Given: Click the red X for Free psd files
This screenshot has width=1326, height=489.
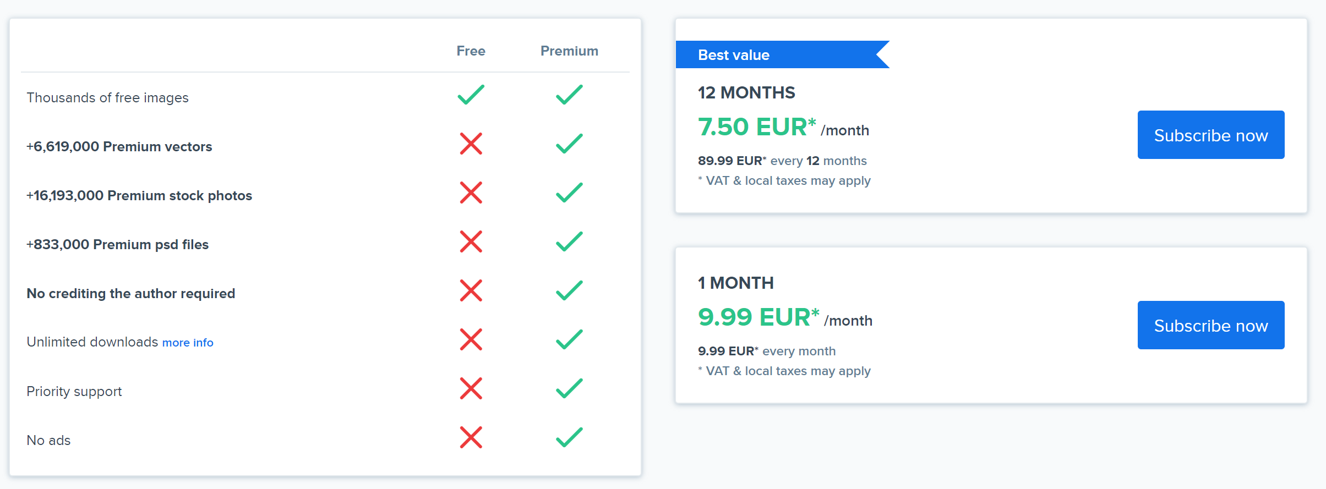Looking at the screenshot, I should tap(471, 241).
